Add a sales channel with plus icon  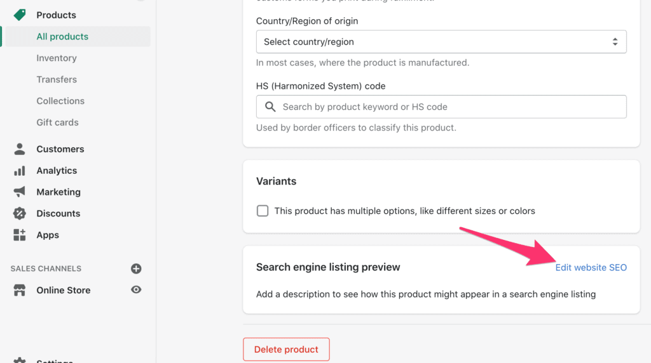pos(136,268)
